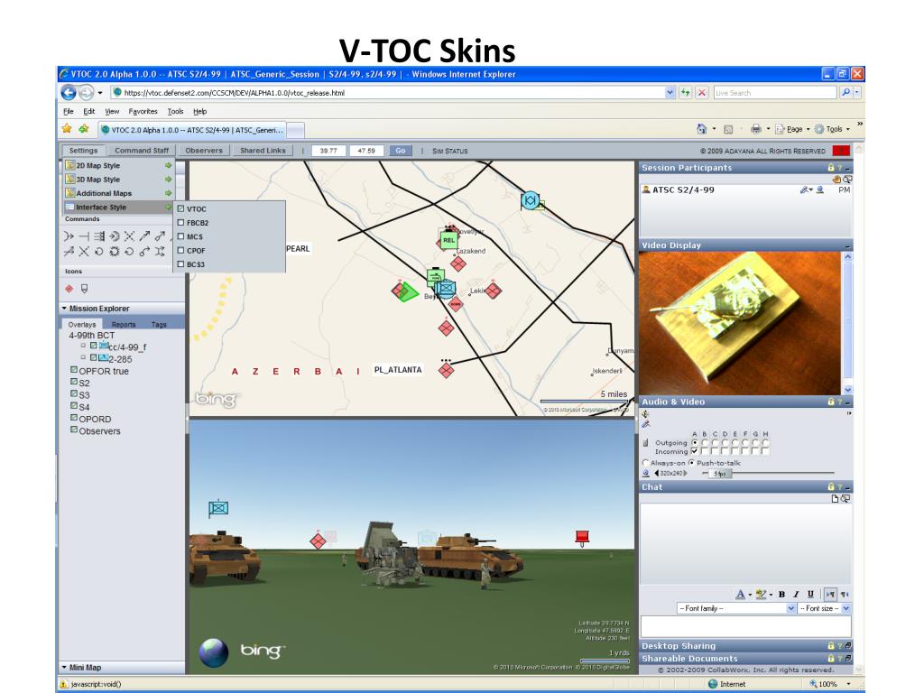Check the BCS3 interface skin
Screen dimensions: 924x693
coord(180,264)
